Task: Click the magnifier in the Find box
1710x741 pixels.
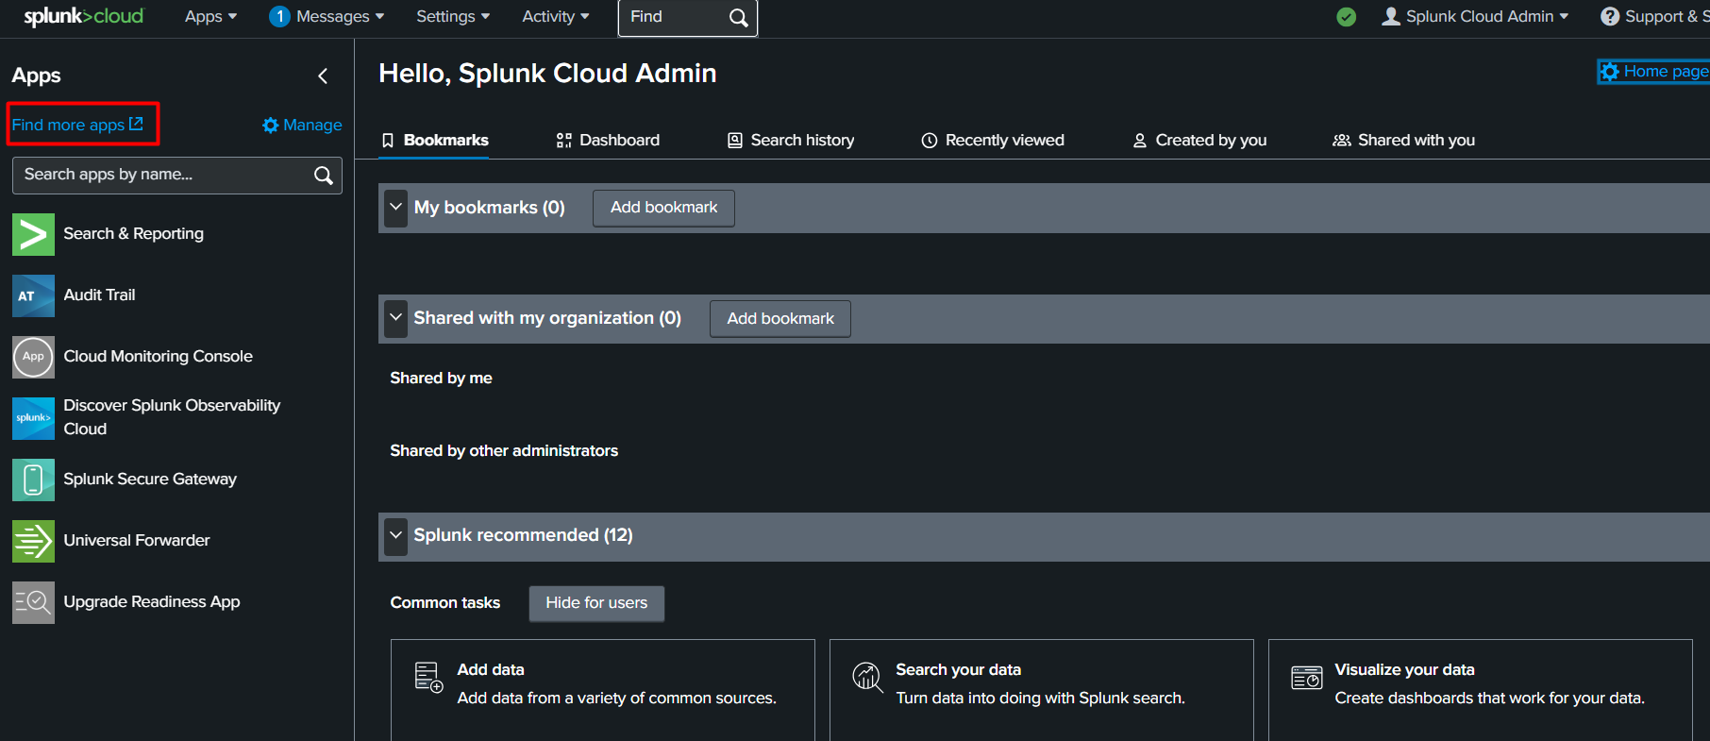Action: (x=738, y=18)
